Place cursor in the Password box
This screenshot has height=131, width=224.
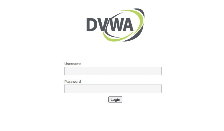click(x=113, y=89)
